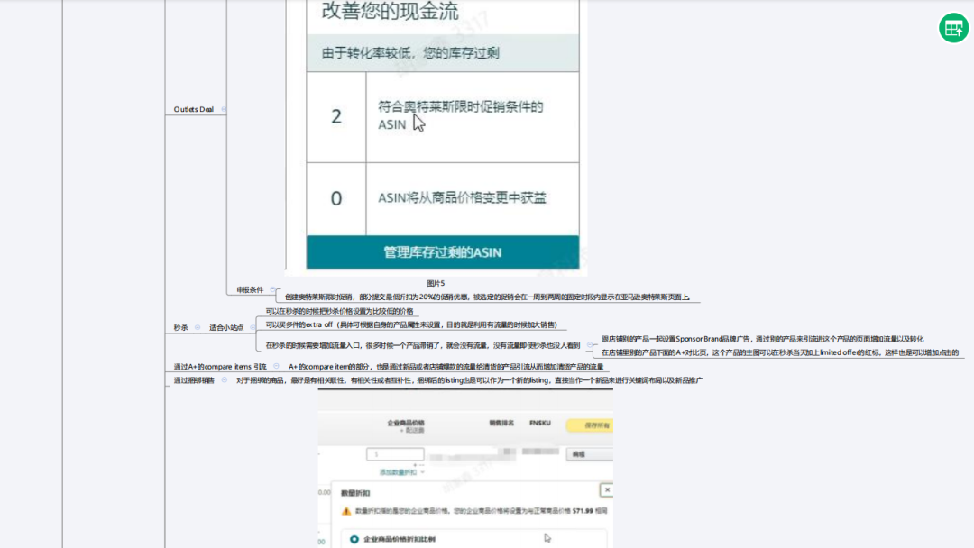This screenshot has height=548, width=974.
Task: Select the 企业商品价格折扣比例 radio button
Action: click(354, 540)
